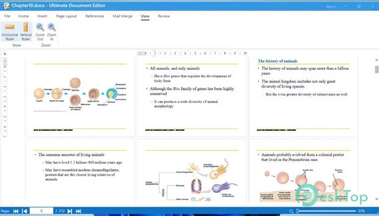The height and width of the screenshot is (216, 379).
Task: Click the Zoom Out magnifier icon
Action: (x=40, y=27)
